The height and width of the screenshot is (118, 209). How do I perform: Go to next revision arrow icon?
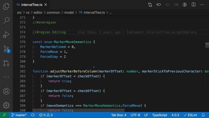pos(176,5)
